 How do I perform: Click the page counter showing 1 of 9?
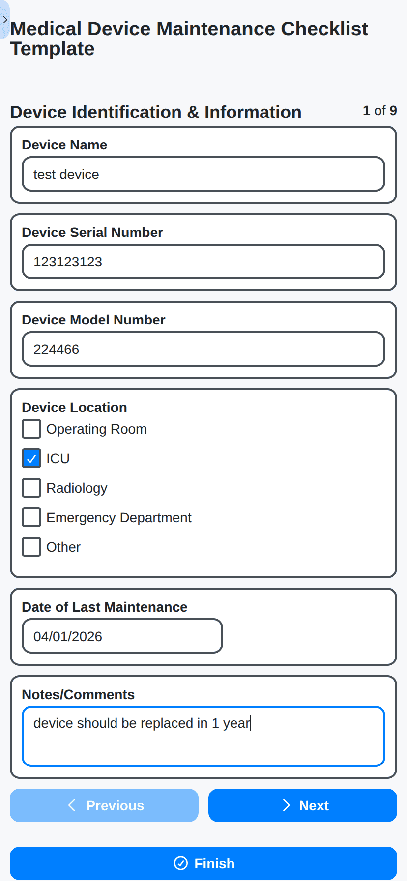click(380, 111)
